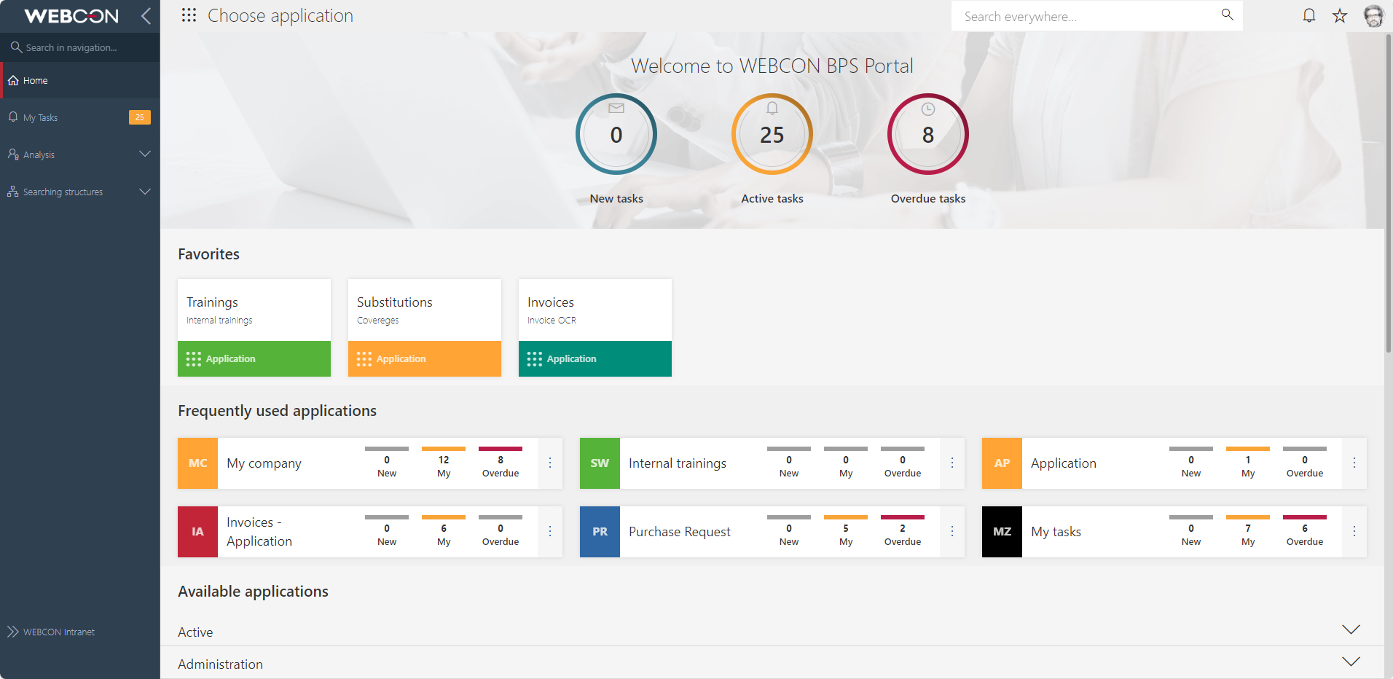This screenshot has height=679, width=1393.
Task: Open the Internal trainings application
Action: click(x=678, y=463)
